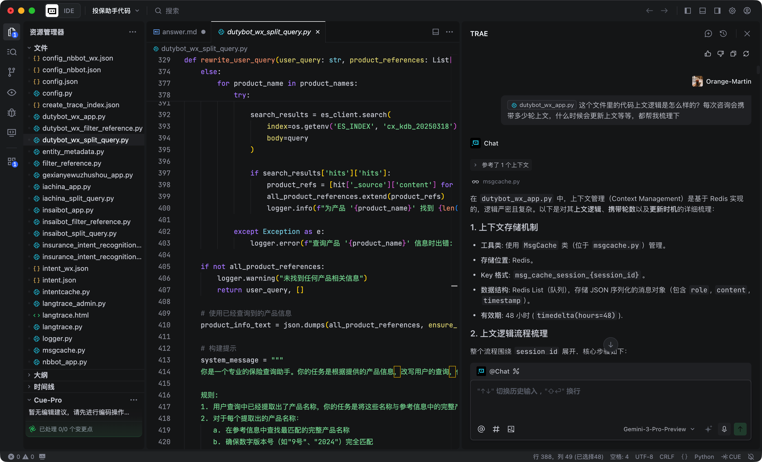This screenshot has height=462, width=762.
Task: Open the Search sidebar icon
Action: pyautogui.click(x=11, y=52)
